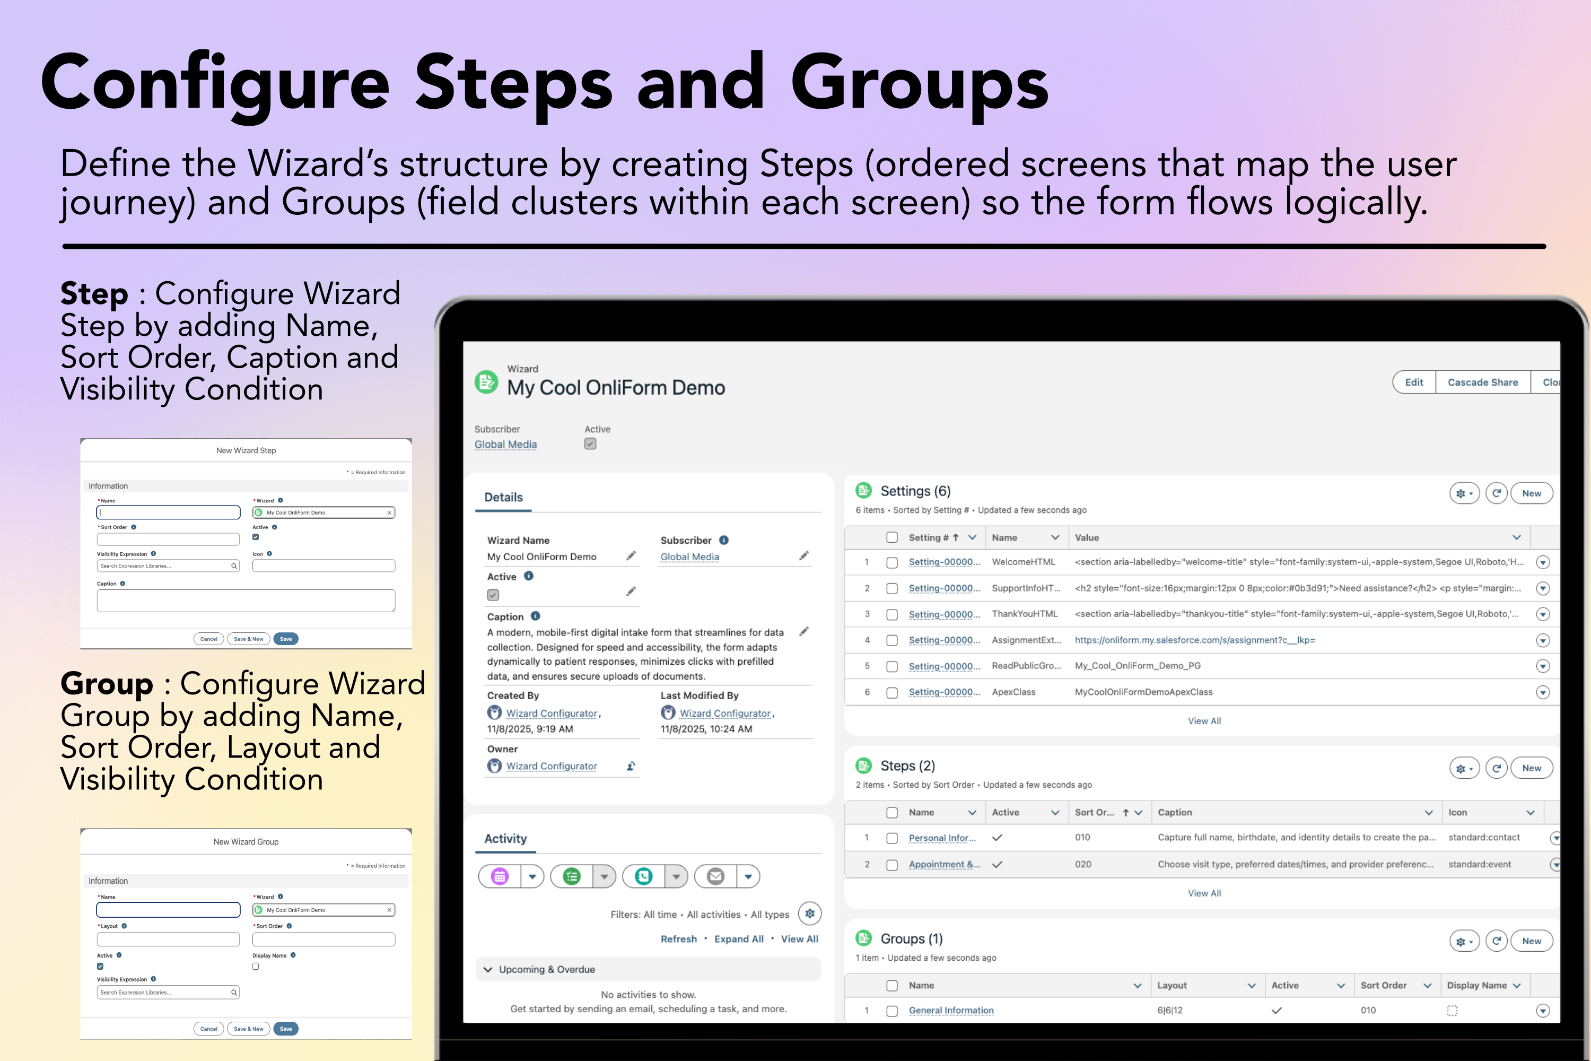Click info icon next to Caption in Details
This screenshot has width=1591, height=1061.
535,616
